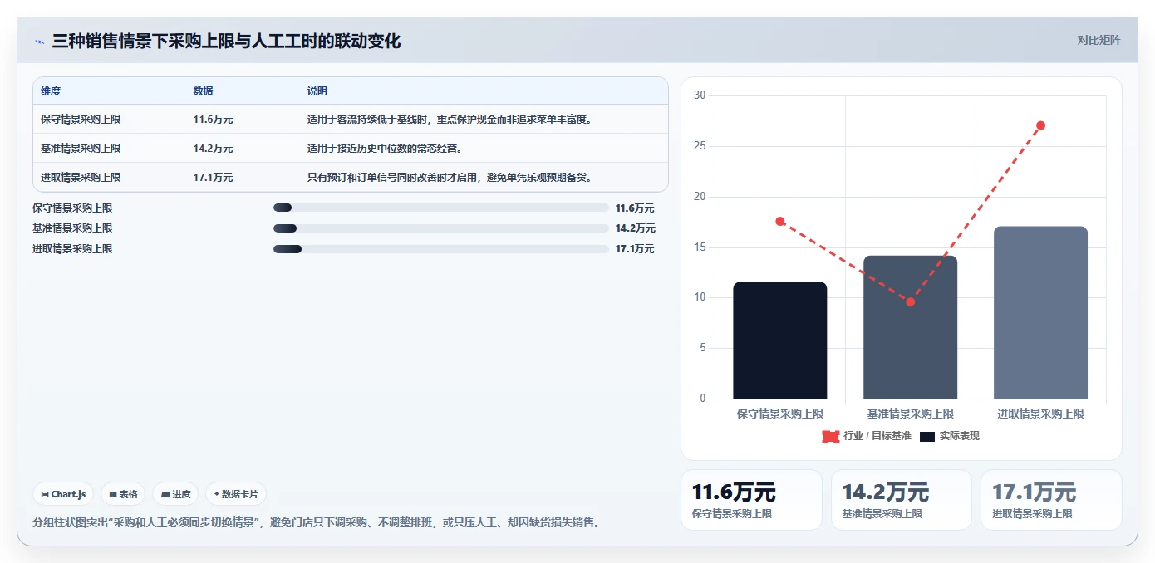Screen dimensions: 1155x563
Task: Select the 进度 tag chip
Action: point(175,494)
